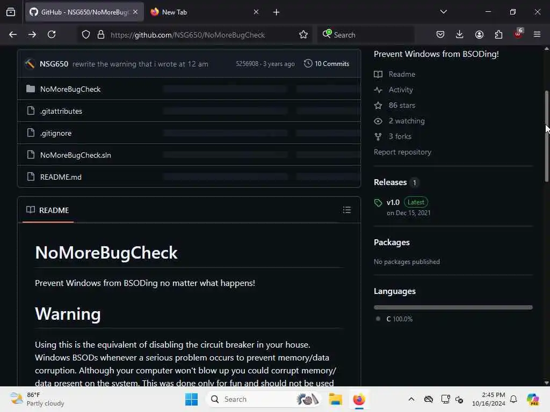550x412 pixels.
Task: Click the page vertical scrollbar thumb
Action: pyautogui.click(x=546, y=136)
